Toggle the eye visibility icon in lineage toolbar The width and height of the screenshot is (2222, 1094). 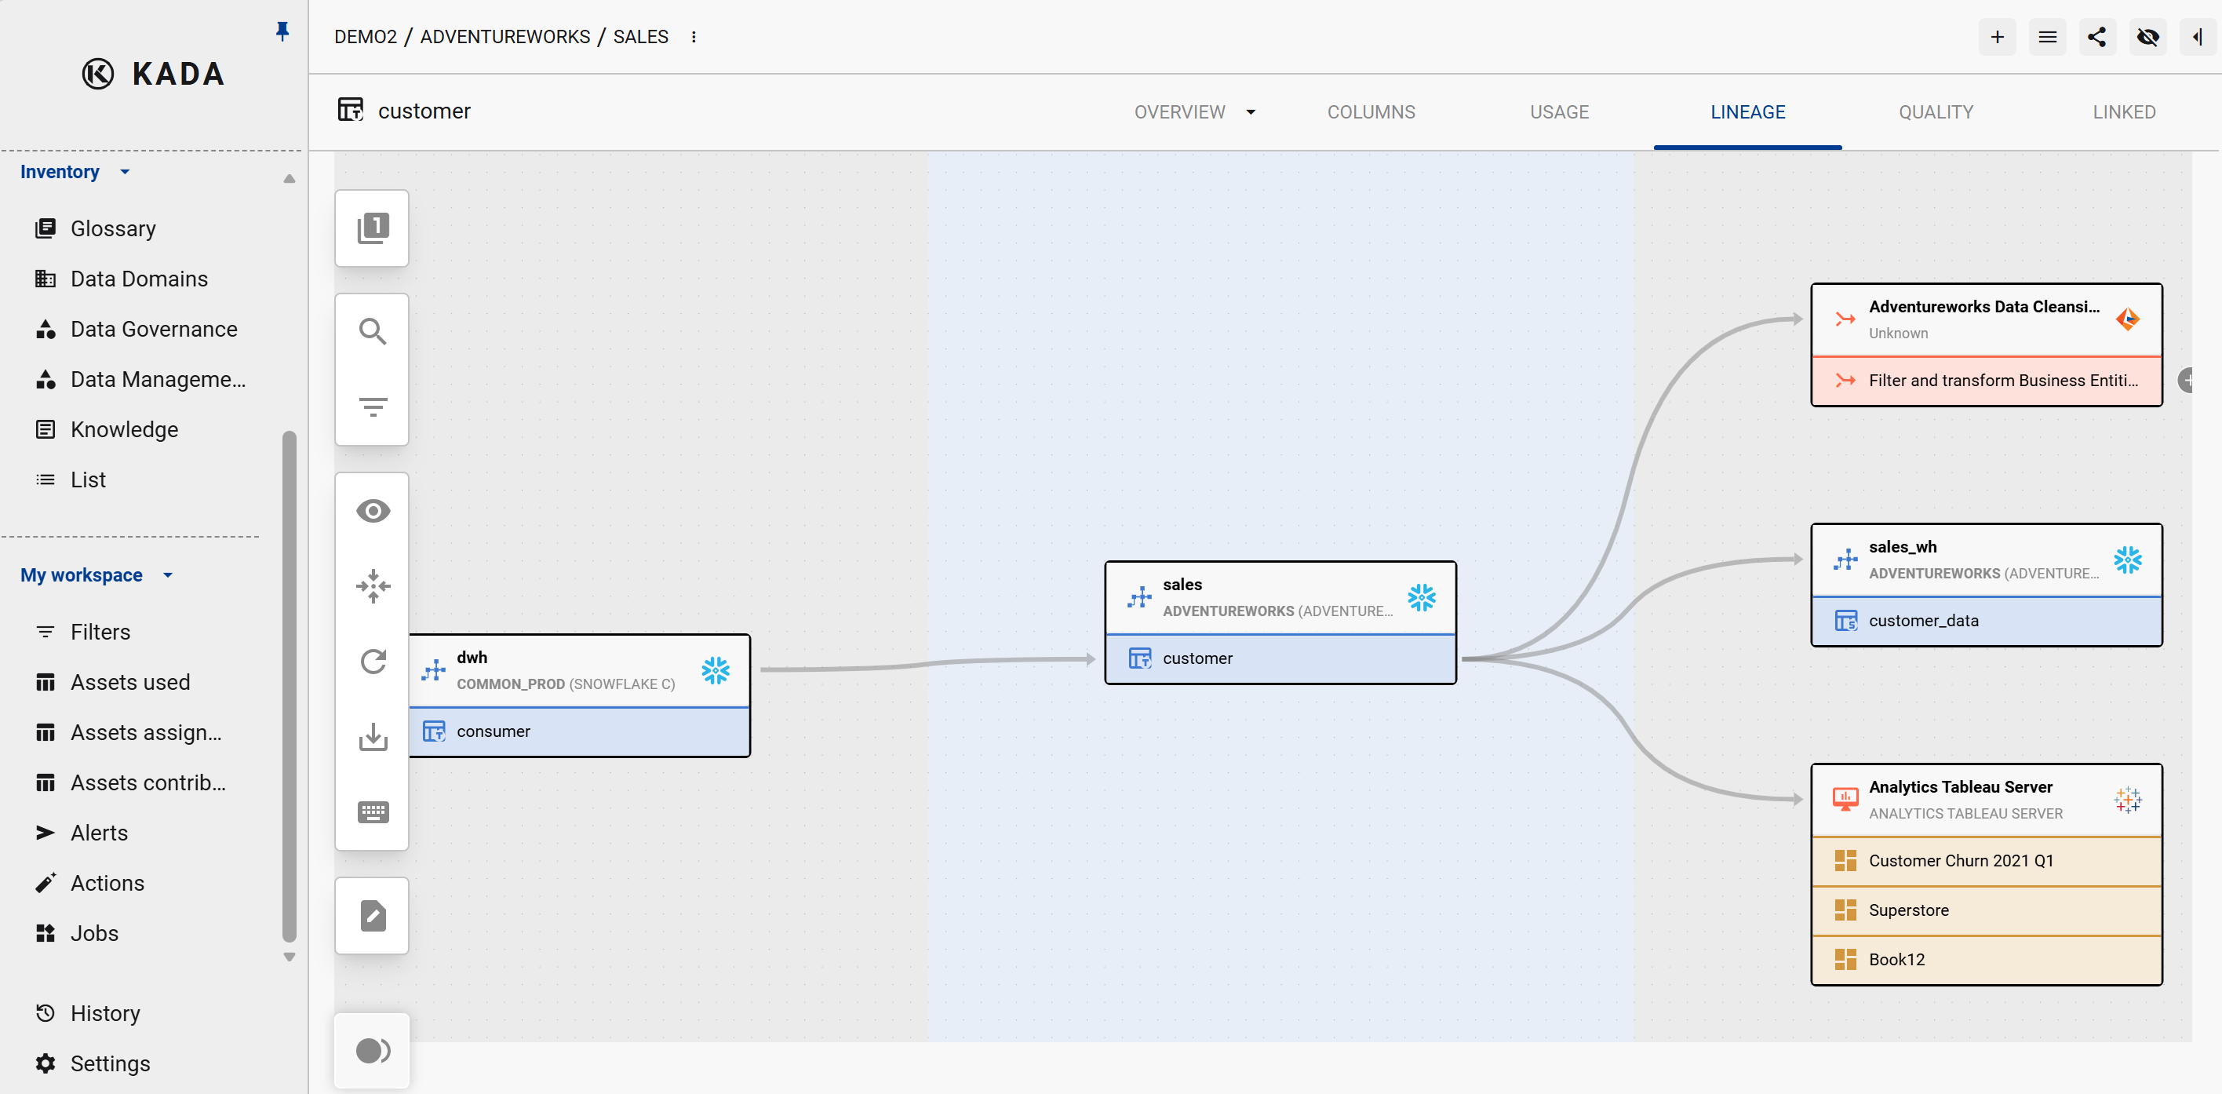(373, 511)
